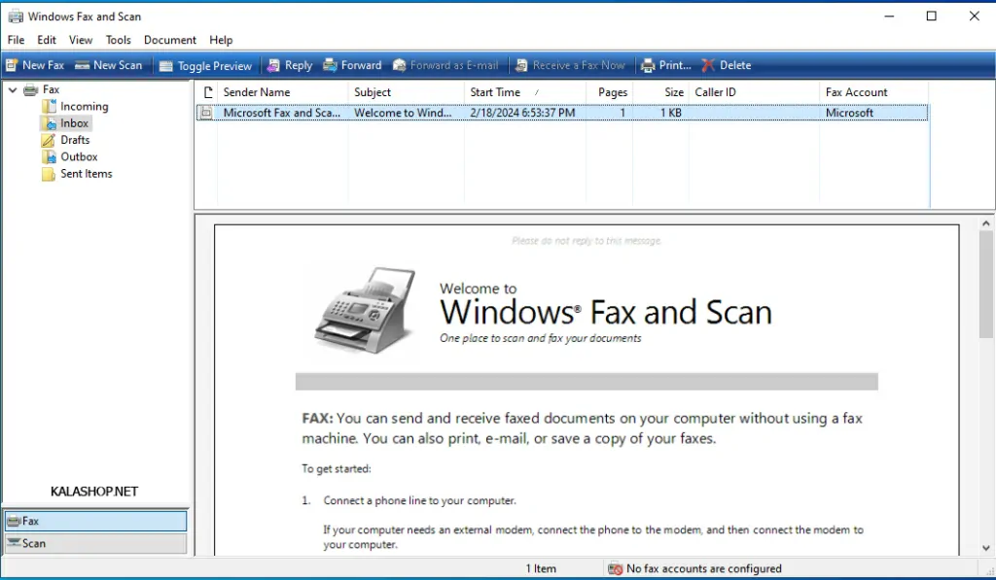
Task: Open the Tools menu
Action: pos(118,40)
